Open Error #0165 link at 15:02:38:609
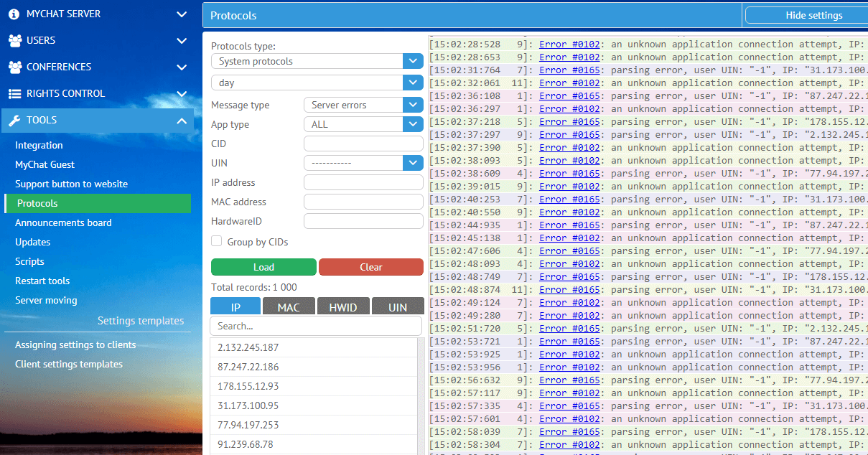The width and height of the screenshot is (868, 455). coord(569,174)
